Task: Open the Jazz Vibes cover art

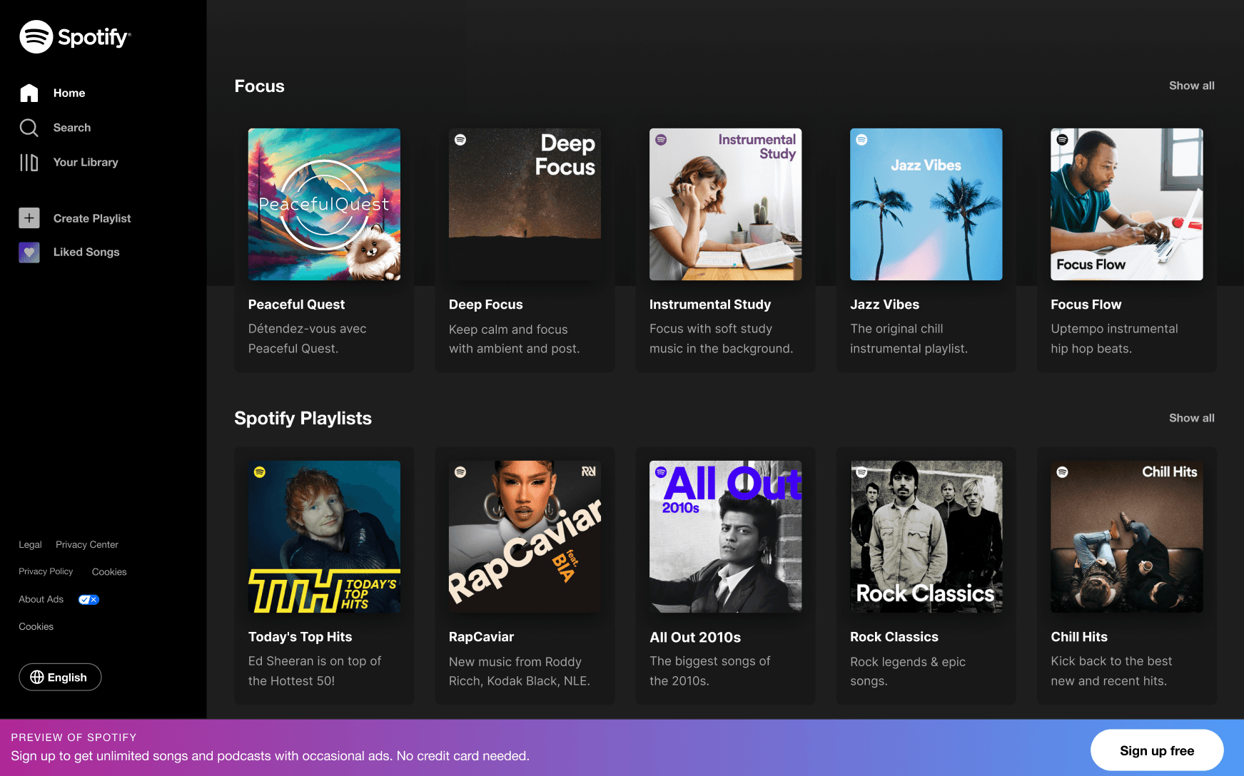Action: (x=926, y=205)
